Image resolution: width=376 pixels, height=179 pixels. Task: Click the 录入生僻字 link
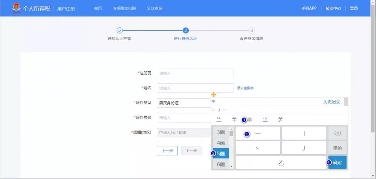click(x=246, y=88)
